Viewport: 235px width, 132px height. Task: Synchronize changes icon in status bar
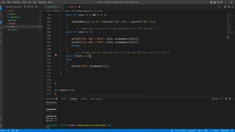click(8, 131)
